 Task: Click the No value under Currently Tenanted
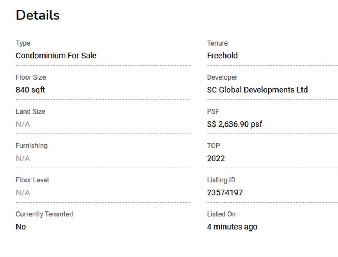click(21, 227)
